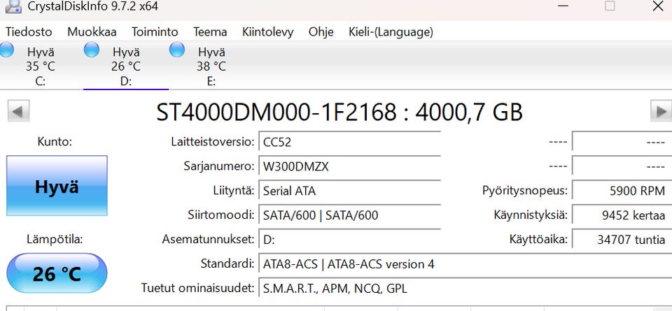The width and height of the screenshot is (672, 311).
Task: Open the Ohje menu
Action: 321,32
